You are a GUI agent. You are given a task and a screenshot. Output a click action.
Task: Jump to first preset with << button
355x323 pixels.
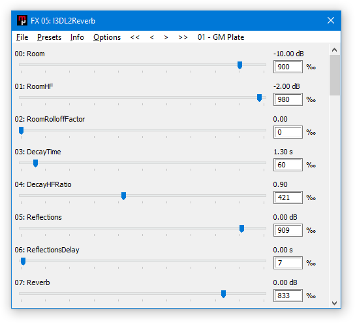[135, 37]
